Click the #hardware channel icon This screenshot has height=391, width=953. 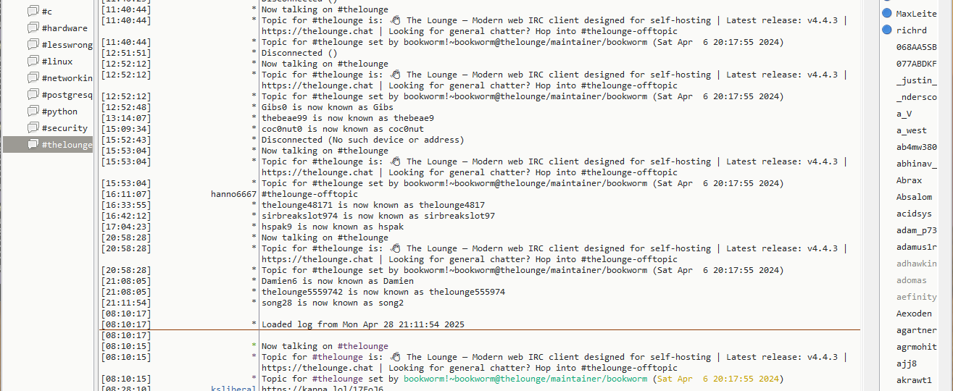[33, 28]
